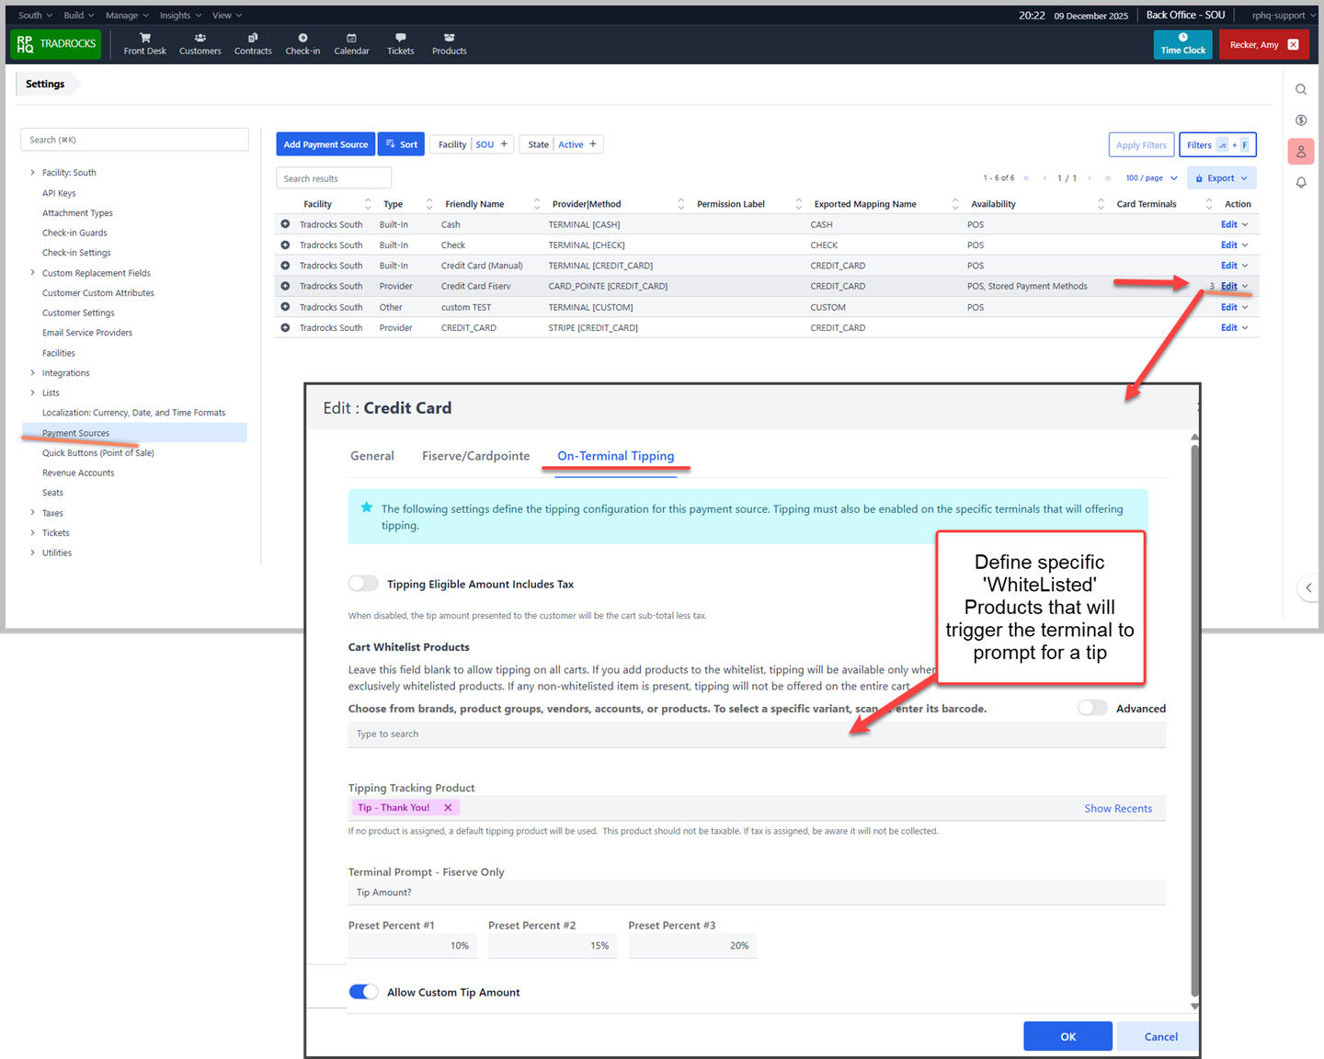
Task: Click the Cart Whitelist search field
Action: pos(756,734)
